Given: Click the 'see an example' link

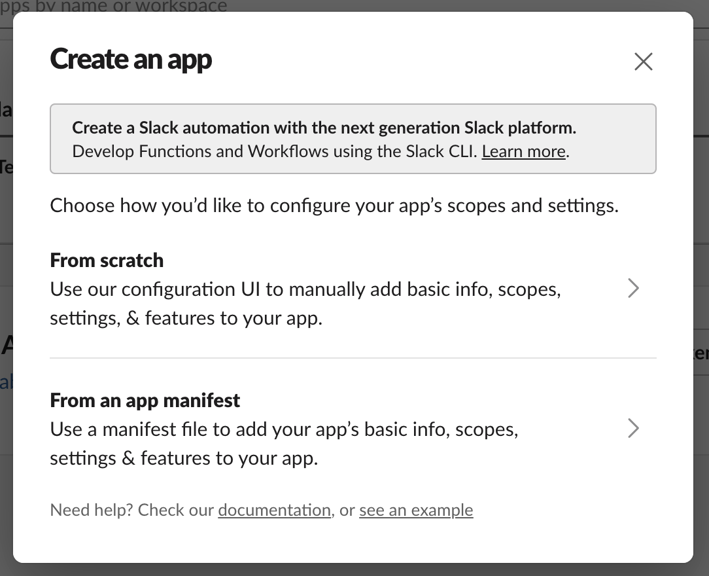Looking at the screenshot, I should pyautogui.click(x=416, y=510).
